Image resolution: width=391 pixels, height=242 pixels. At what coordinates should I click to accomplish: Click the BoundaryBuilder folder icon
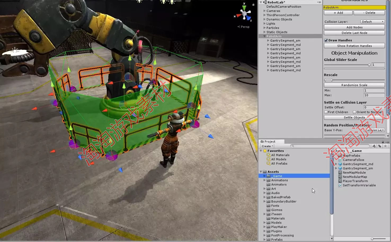[269, 201]
